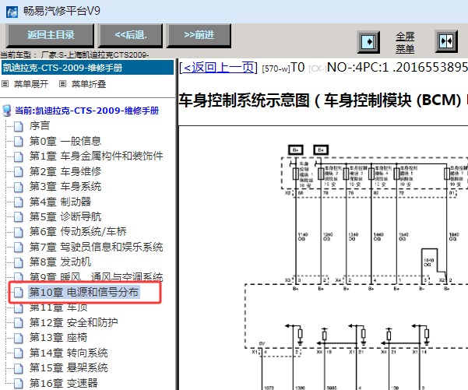Viewport: 468px width, 390px height.
Task: Select root node 当前:凯迪拉克-CTS-2009-维修手册
Action: pos(87,111)
